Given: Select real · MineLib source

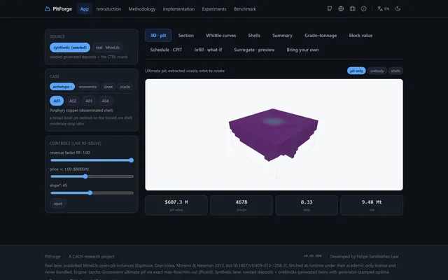Looking at the screenshot, I should pyautogui.click(x=108, y=48).
